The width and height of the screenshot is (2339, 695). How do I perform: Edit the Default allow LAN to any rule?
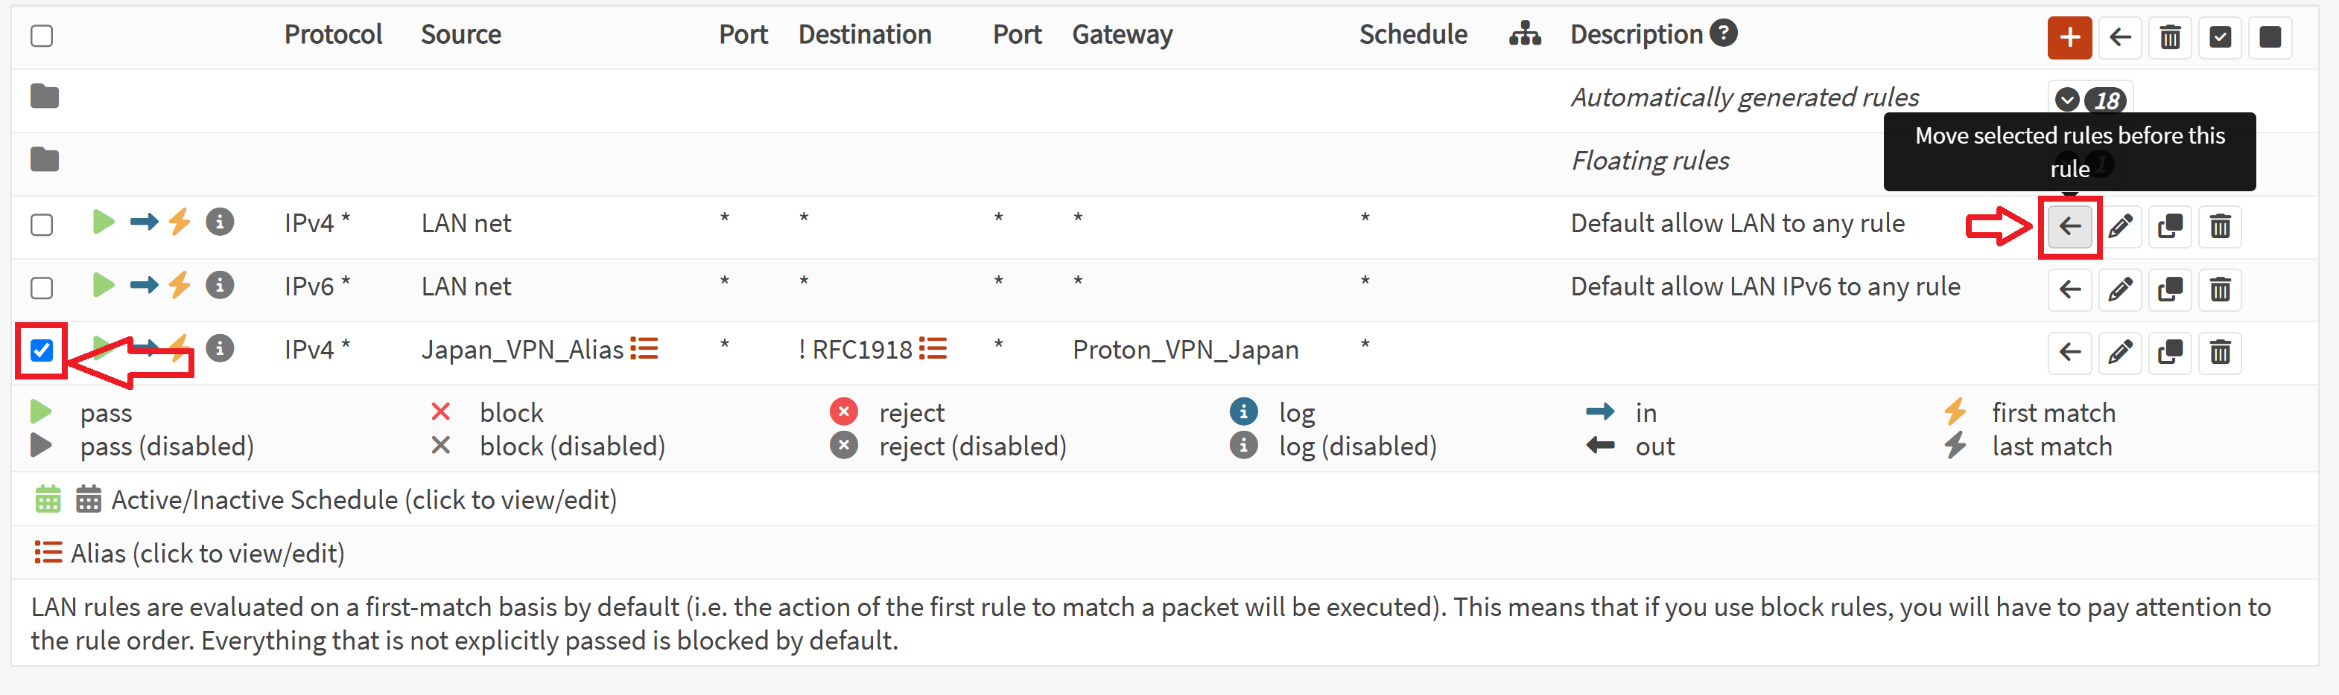(x=2120, y=226)
